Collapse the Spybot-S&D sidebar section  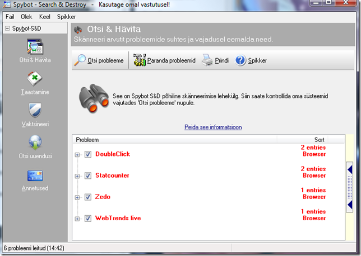click(7, 29)
